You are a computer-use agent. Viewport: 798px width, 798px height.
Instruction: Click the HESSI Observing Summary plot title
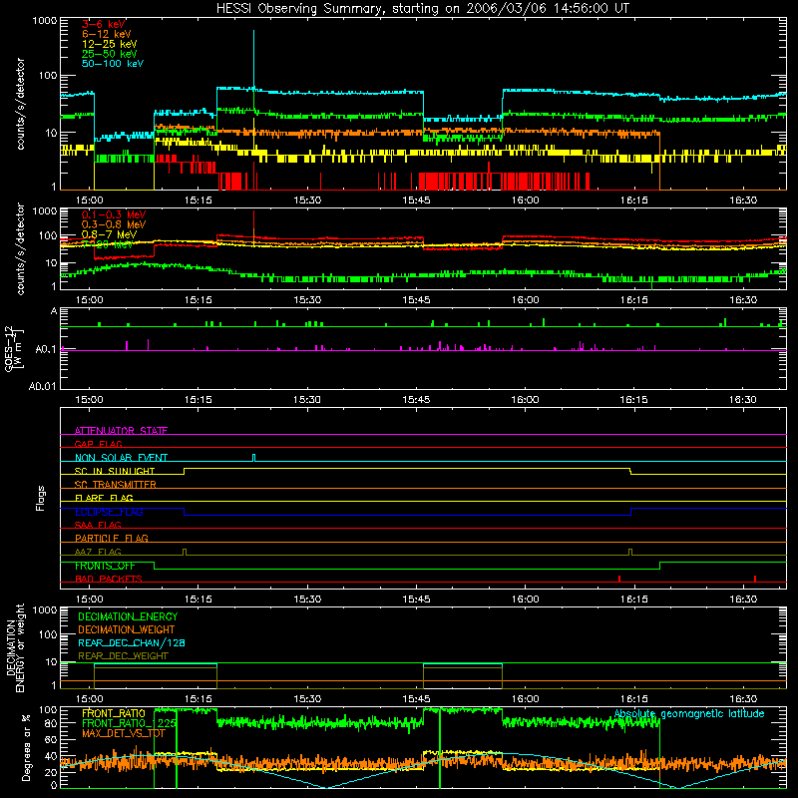pyautogui.click(x=423, y=9)
